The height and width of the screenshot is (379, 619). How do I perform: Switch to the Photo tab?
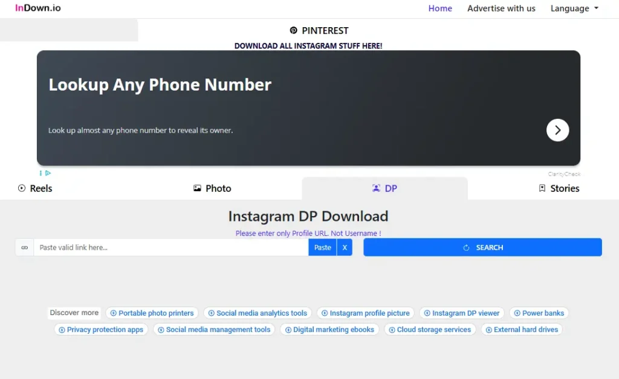click(x=212, y=188)
